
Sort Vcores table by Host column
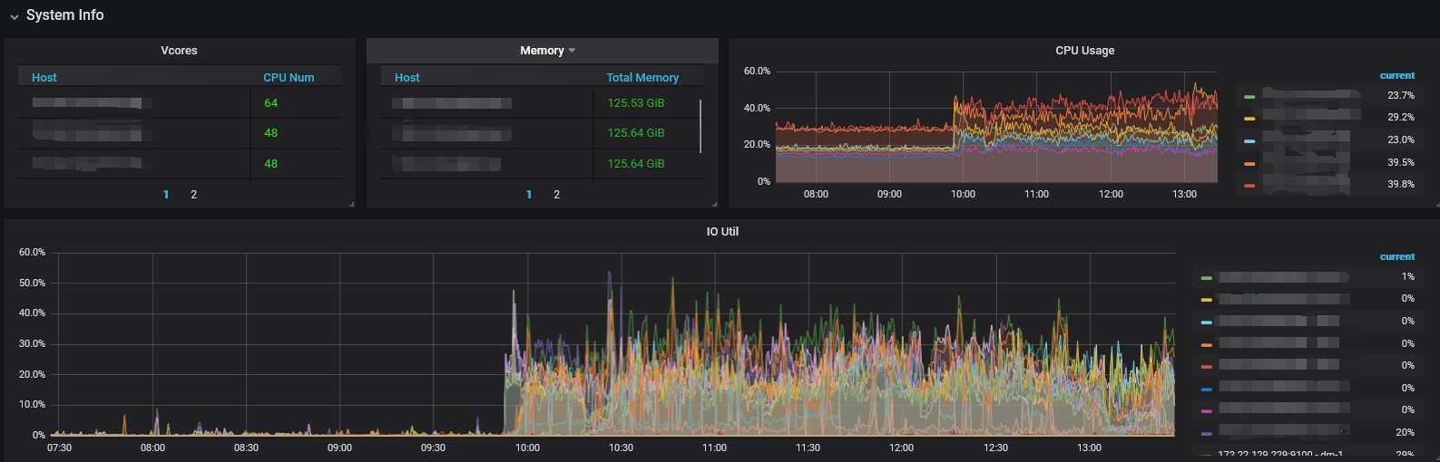click(x=44, y=78)
